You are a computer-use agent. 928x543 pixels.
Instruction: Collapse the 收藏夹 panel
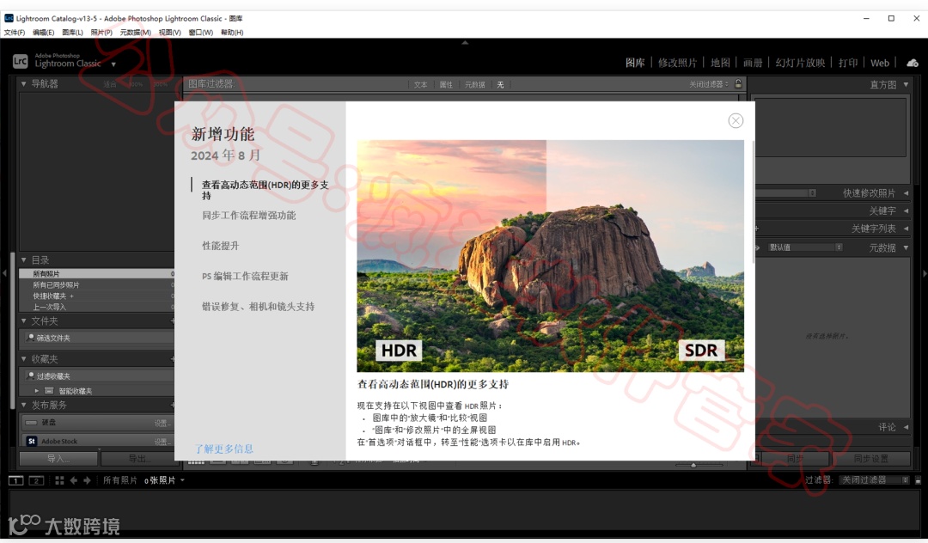point(24,359)
